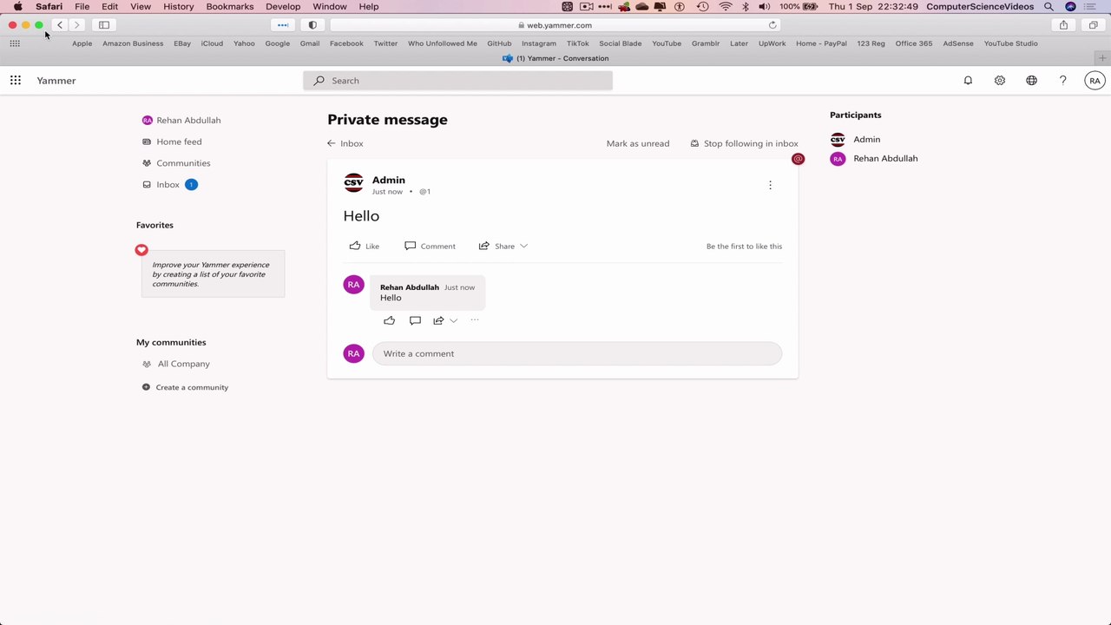
Task: Like Rehan Abdullah's reply with thumbs-up
Action: pos(389,320)
